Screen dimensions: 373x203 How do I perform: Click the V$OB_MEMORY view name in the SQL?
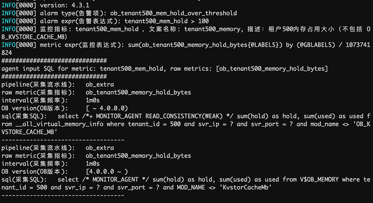pos(319,180)
